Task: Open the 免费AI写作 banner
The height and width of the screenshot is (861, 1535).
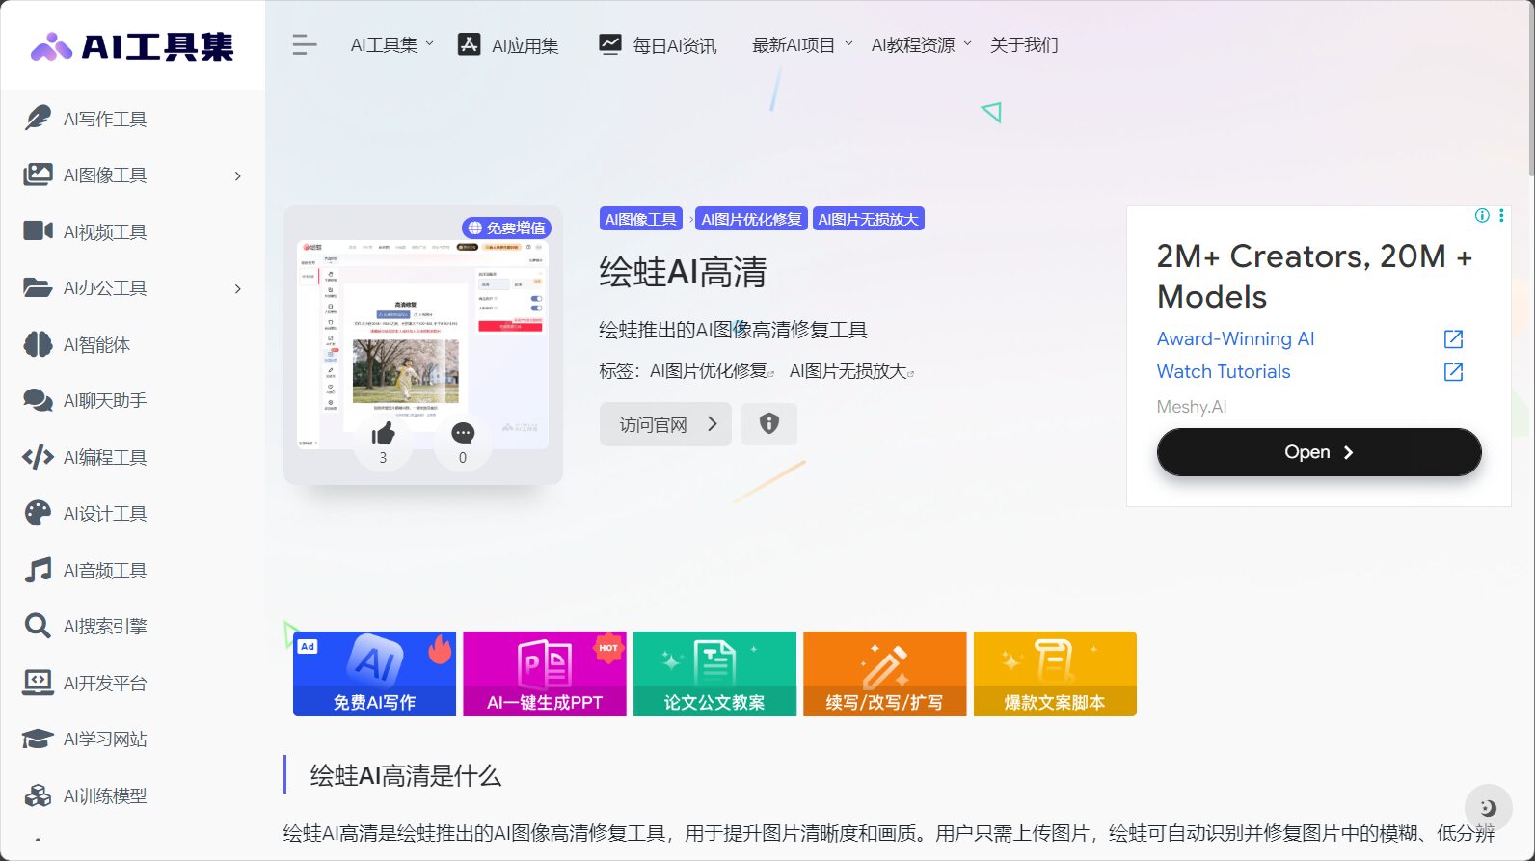Action: tap(374, 674)
